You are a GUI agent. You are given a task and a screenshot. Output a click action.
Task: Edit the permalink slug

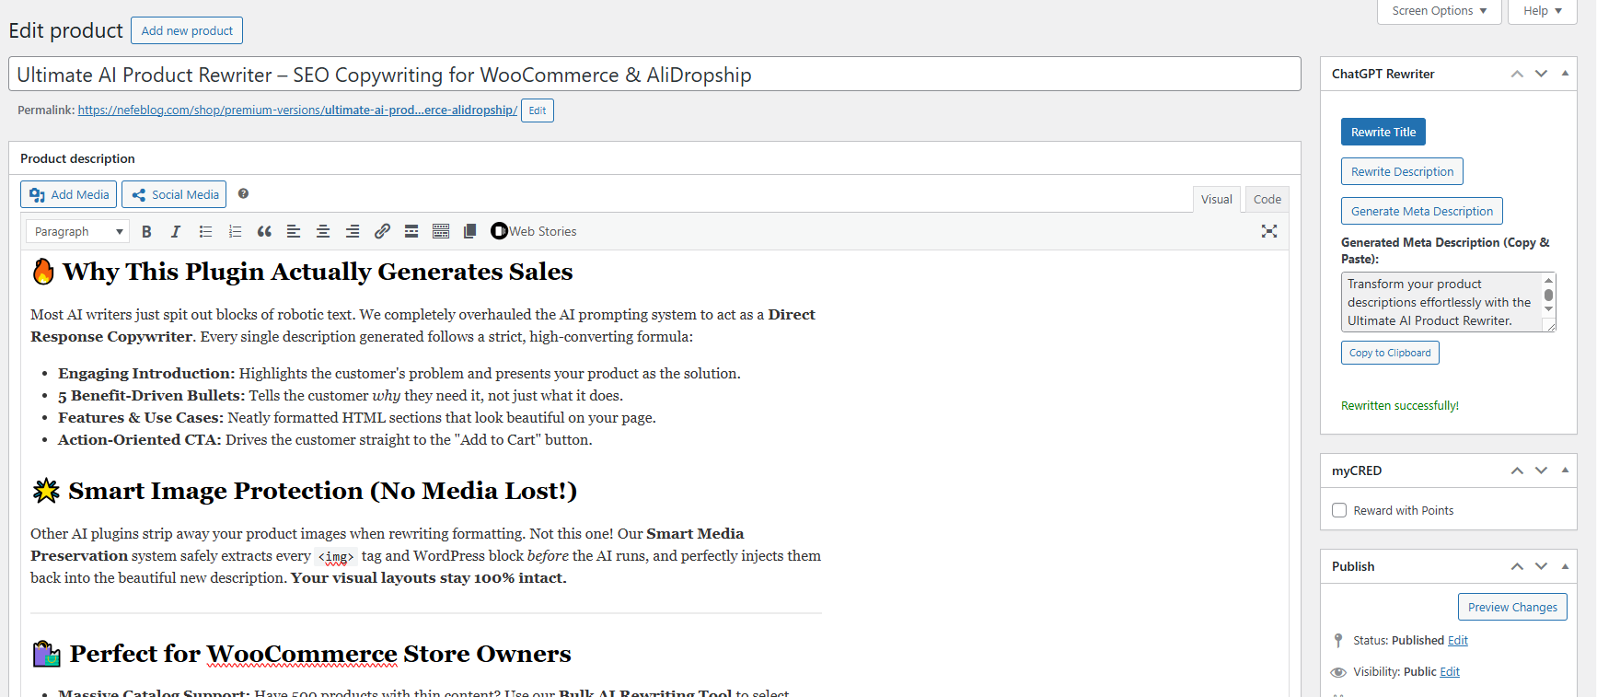tap(538, 110)
